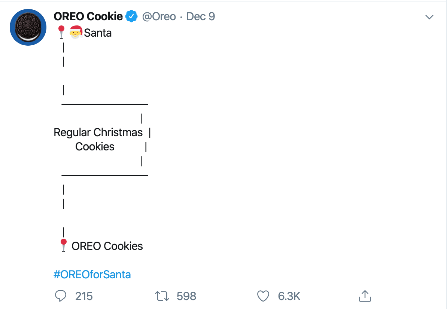The image size is (447, 309).
Task: Click the reply speech bubble icon
Action: click(61, 296)
